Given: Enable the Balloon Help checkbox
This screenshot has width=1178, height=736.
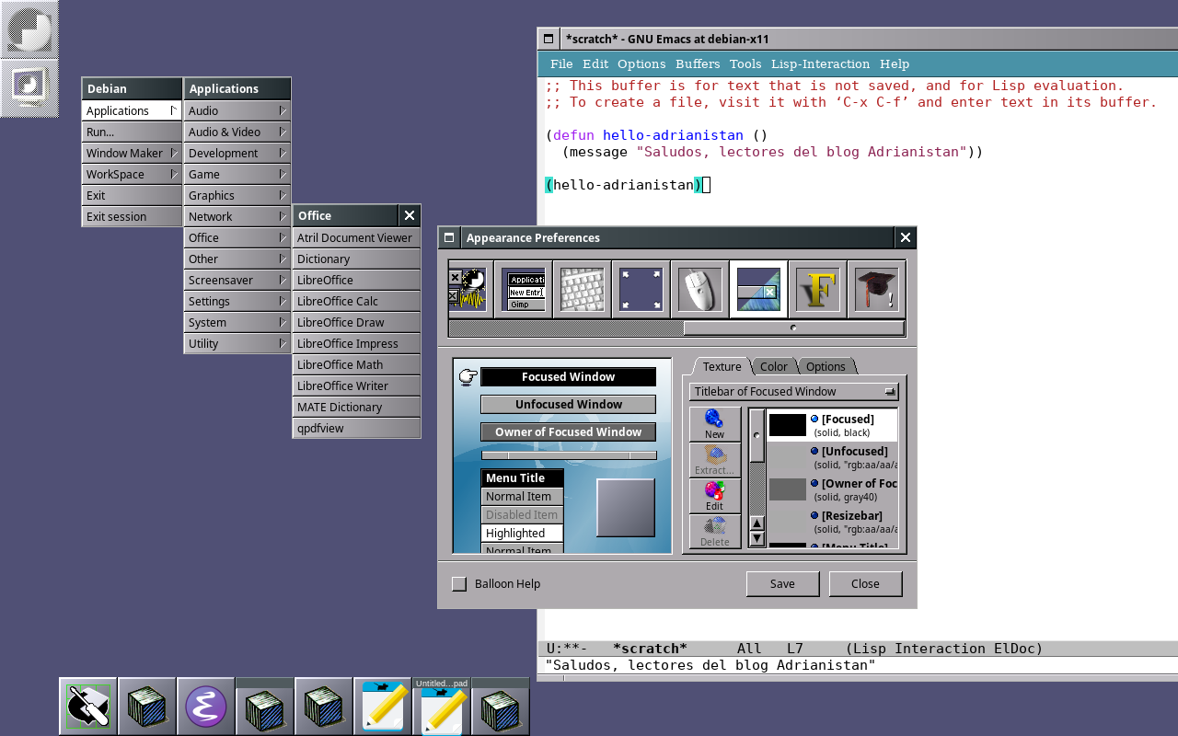Looking at the screenshot, I should [459, 584].
